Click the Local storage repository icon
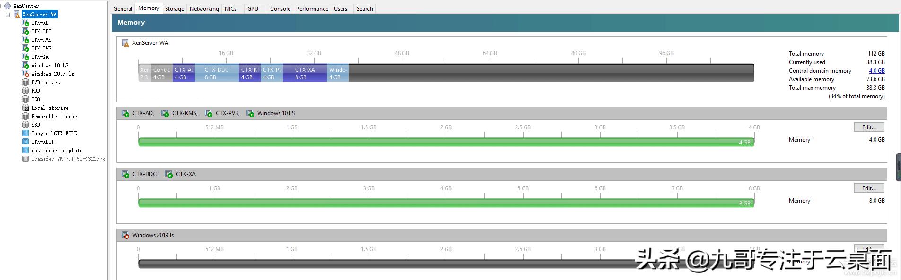 pos(26,108)
